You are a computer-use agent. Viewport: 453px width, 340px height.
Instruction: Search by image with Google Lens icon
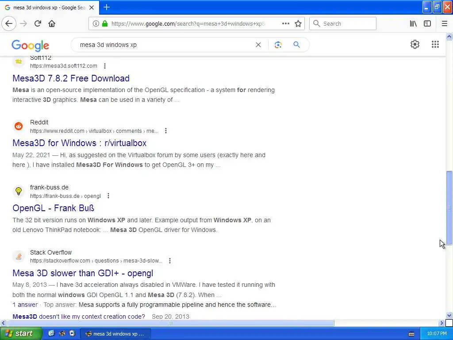[x=278, y=45]
